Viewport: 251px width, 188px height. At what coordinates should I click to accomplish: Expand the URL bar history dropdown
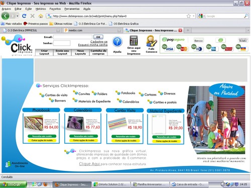pyautogui.click(x=194, y=16)
